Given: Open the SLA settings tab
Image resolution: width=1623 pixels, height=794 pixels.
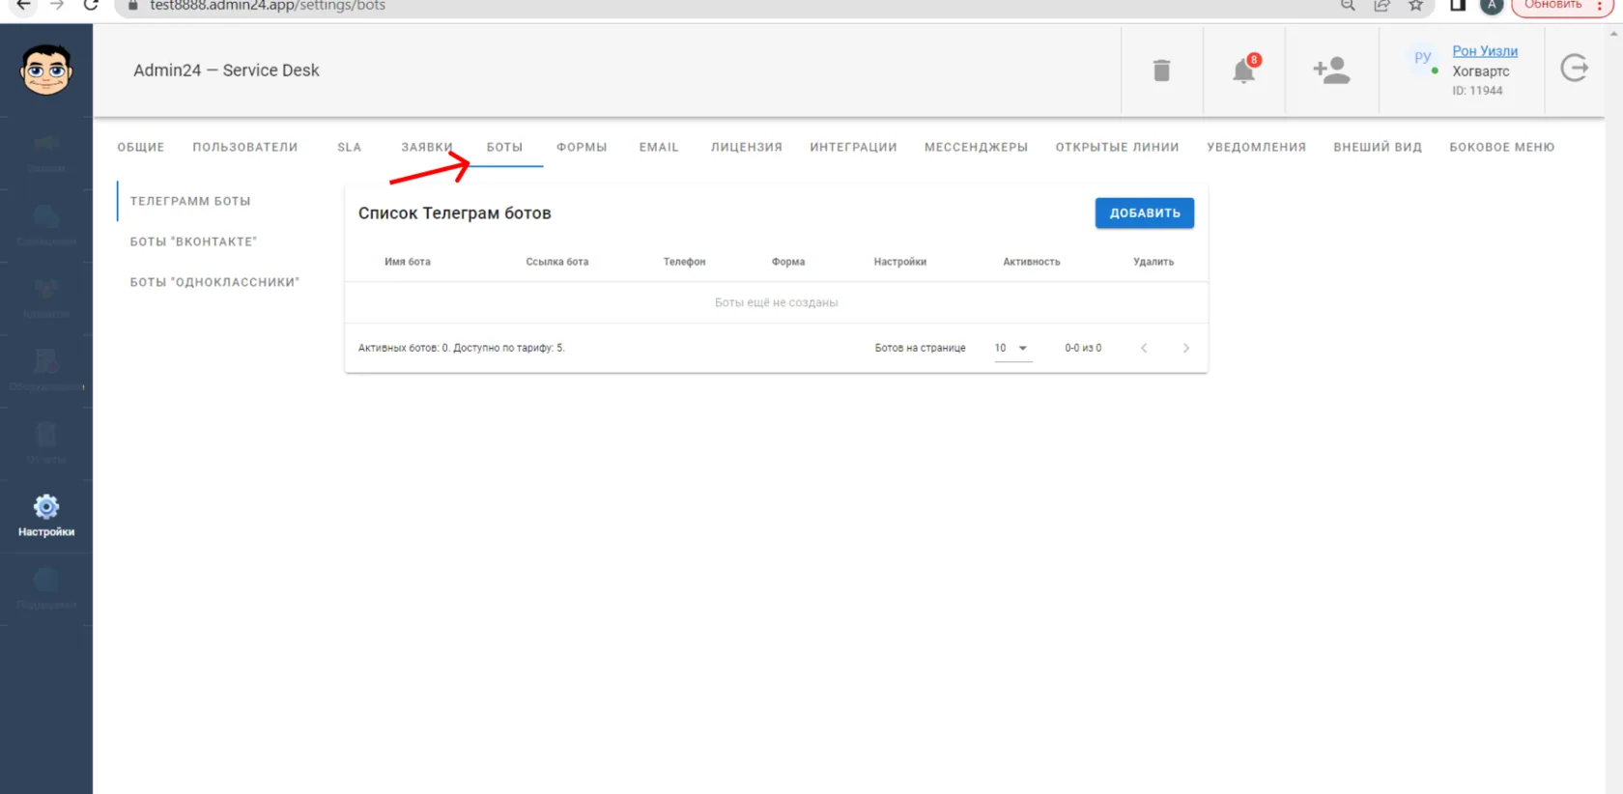Looking at the screenshot, I should coord(350,147).
